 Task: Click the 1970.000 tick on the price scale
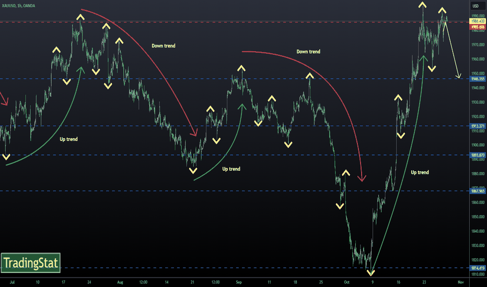478,45
